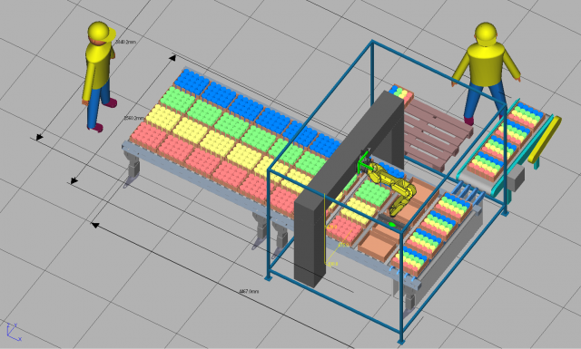Viewport: 581px width, 349px height.
Task: Click the yellow guard rail on output conveyor
Action: coord(545,140)
